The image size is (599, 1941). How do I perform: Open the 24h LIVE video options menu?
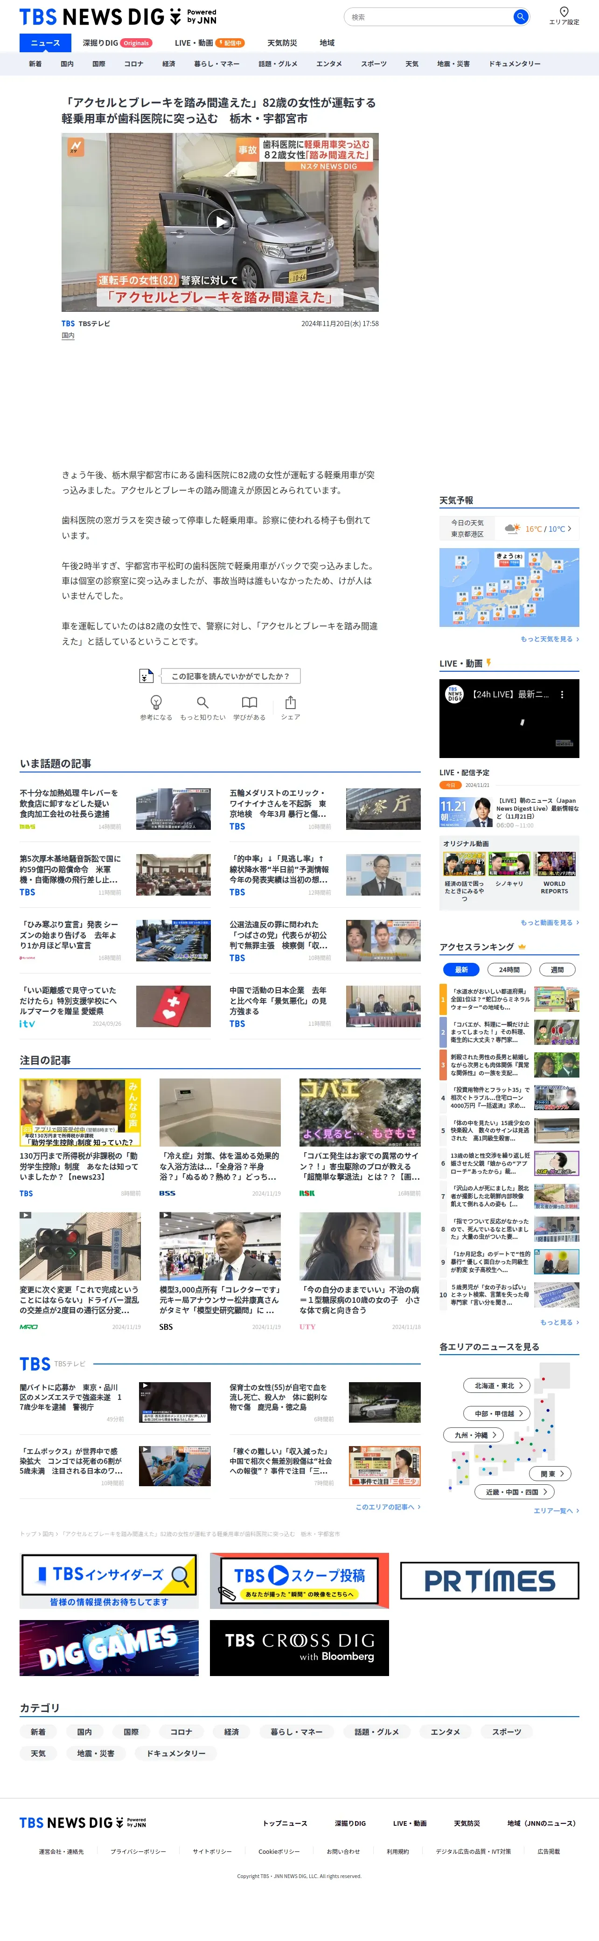(x=562, y=695)
